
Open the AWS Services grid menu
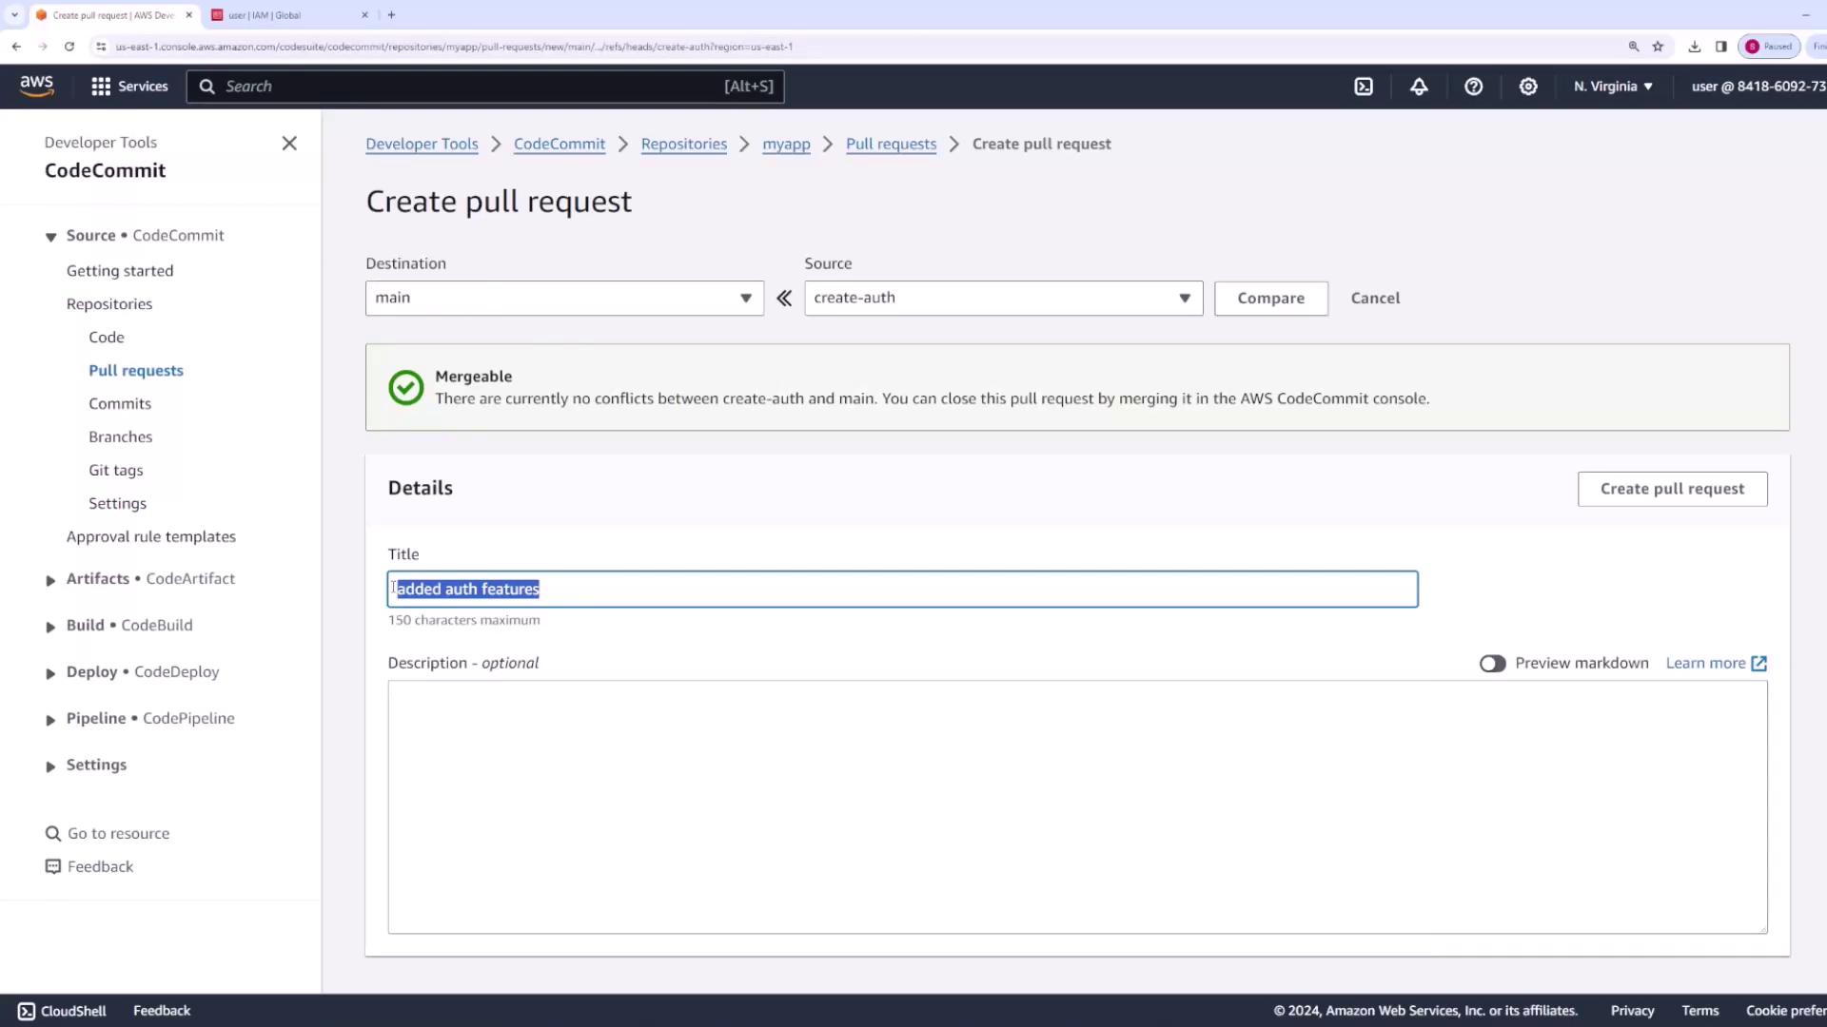[128, 87]
